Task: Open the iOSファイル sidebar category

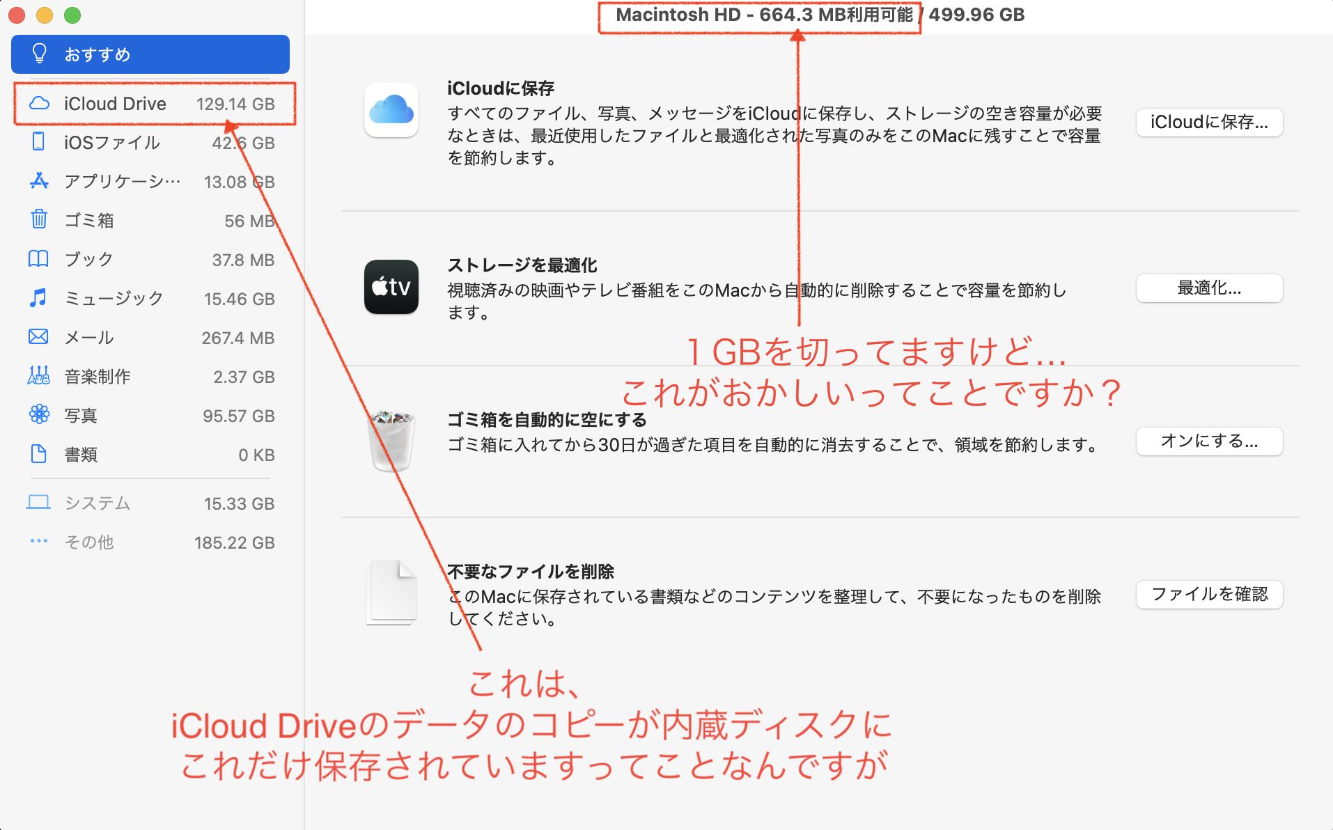Action: pyautogui.click(x=150, y=143)
